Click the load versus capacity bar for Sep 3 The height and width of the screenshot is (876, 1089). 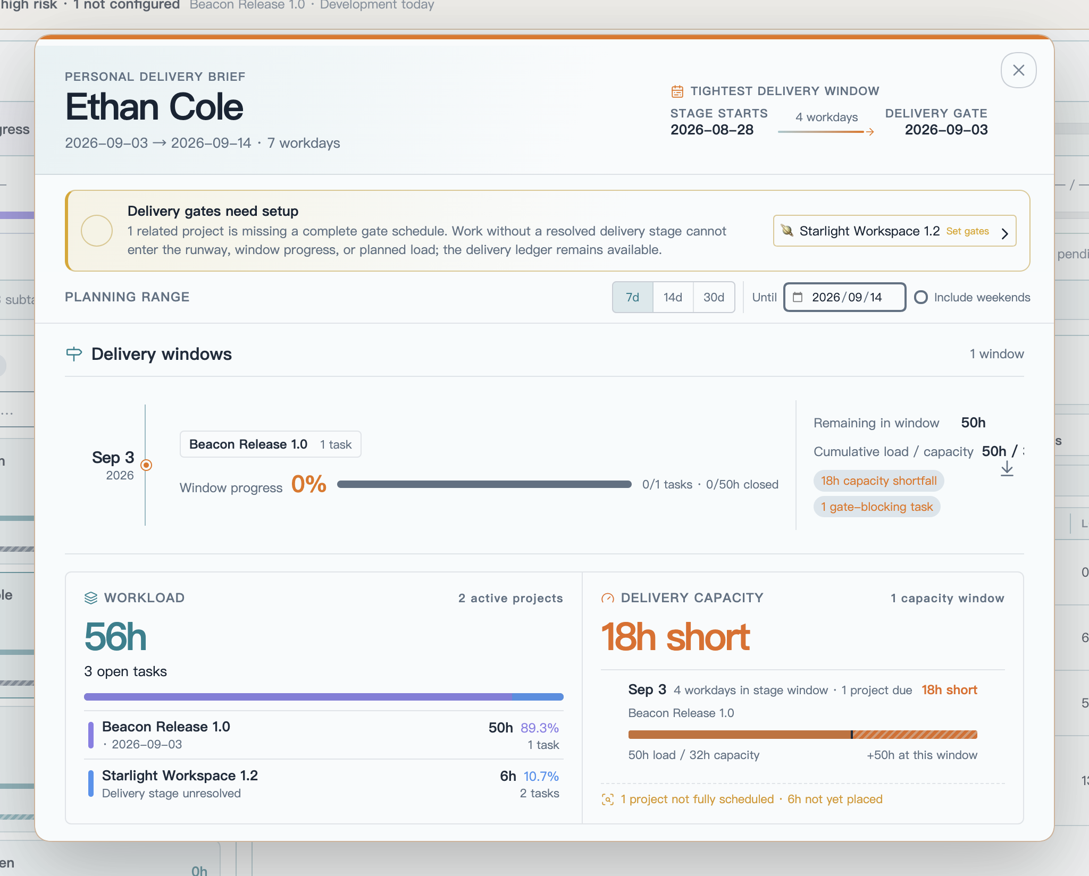click(802, 735)
